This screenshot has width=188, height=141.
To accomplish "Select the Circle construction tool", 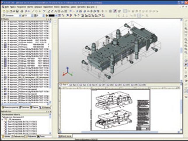I will coord(36,11).
